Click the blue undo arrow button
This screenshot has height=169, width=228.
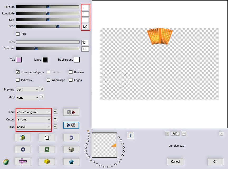(71, 137)
